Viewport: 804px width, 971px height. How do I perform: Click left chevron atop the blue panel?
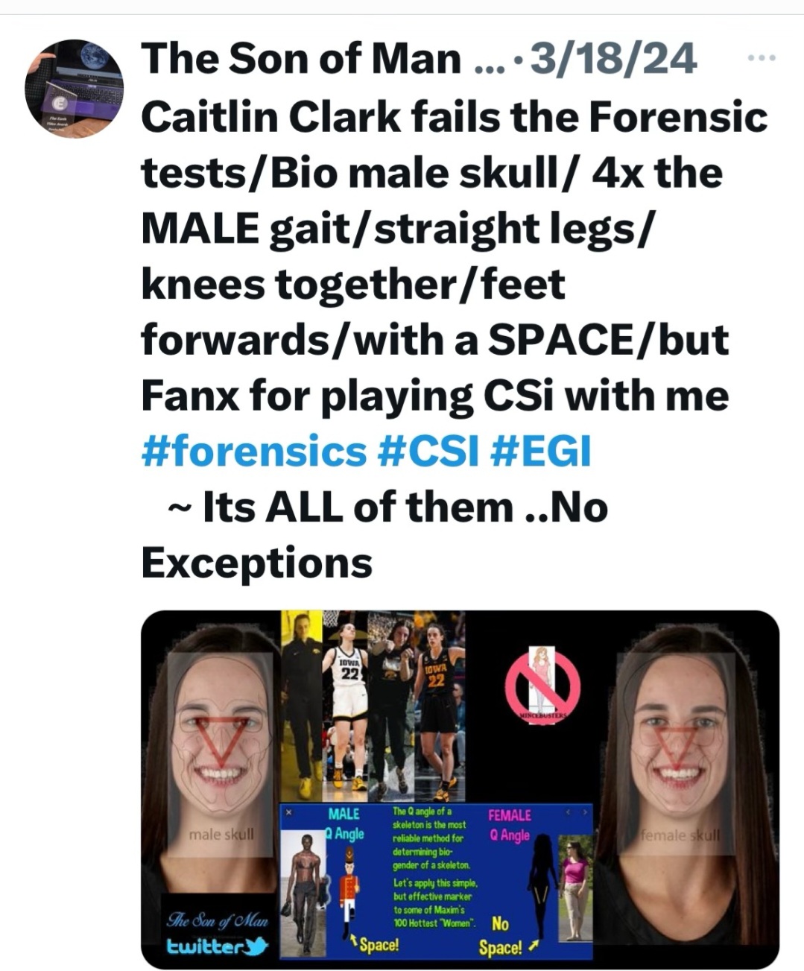point(569,812)
